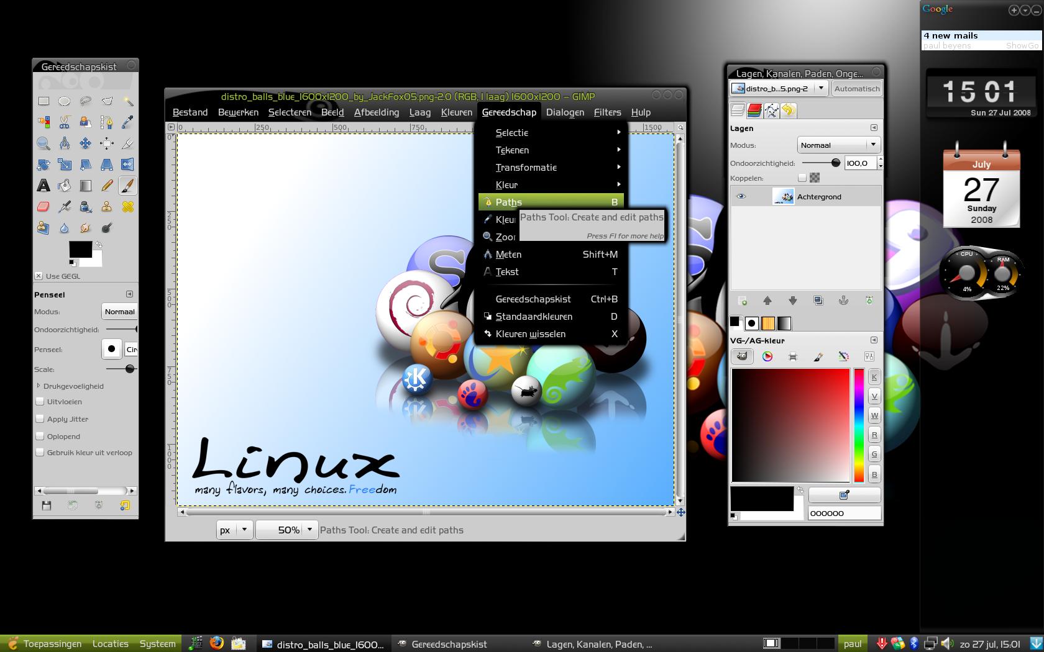Select the K hue radio button
The image size is (1044, 652).
[x=874, y=377]
